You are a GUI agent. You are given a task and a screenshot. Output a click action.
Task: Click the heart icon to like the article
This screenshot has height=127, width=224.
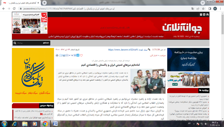pyautogui.click(x=81, y=55)
